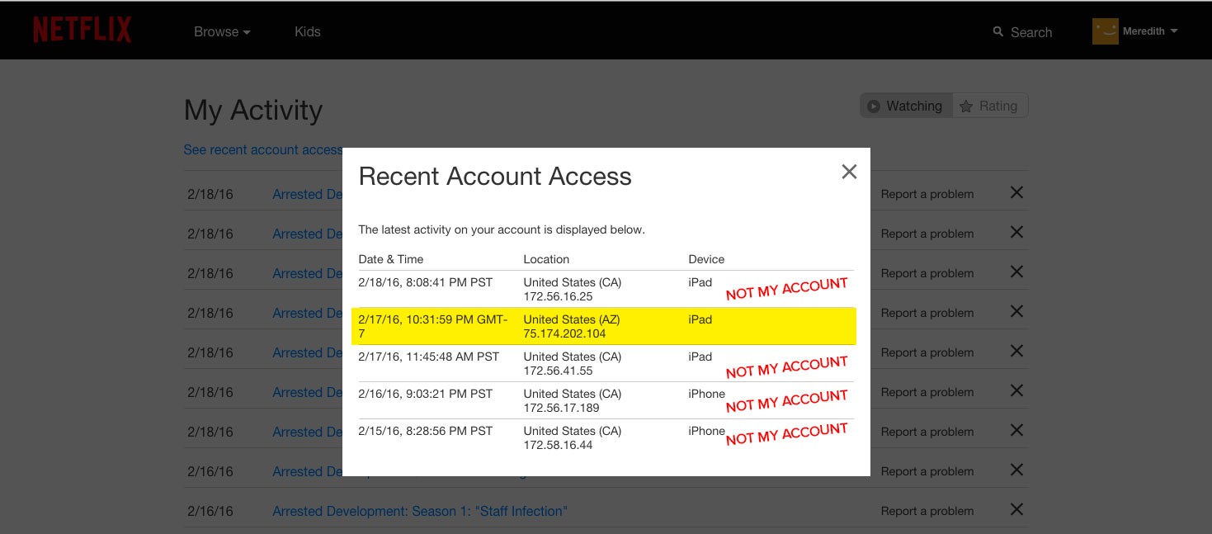This screenshot has height=534, width=1212.
Task: Click iPad device in the Arizona row
Action: (700, 319)
